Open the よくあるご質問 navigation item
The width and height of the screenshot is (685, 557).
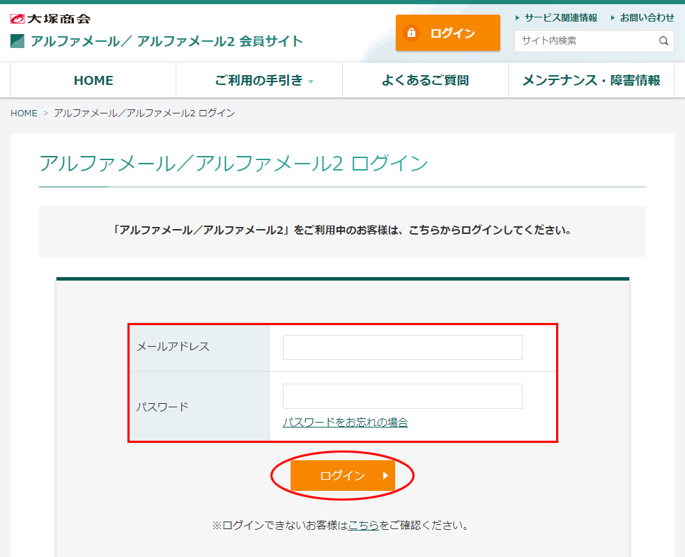click(425, 80)
